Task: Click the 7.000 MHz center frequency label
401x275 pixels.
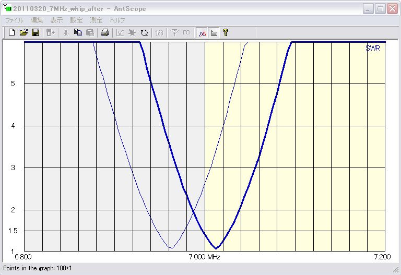Action: pyautogui.click(x=204, y=257)
